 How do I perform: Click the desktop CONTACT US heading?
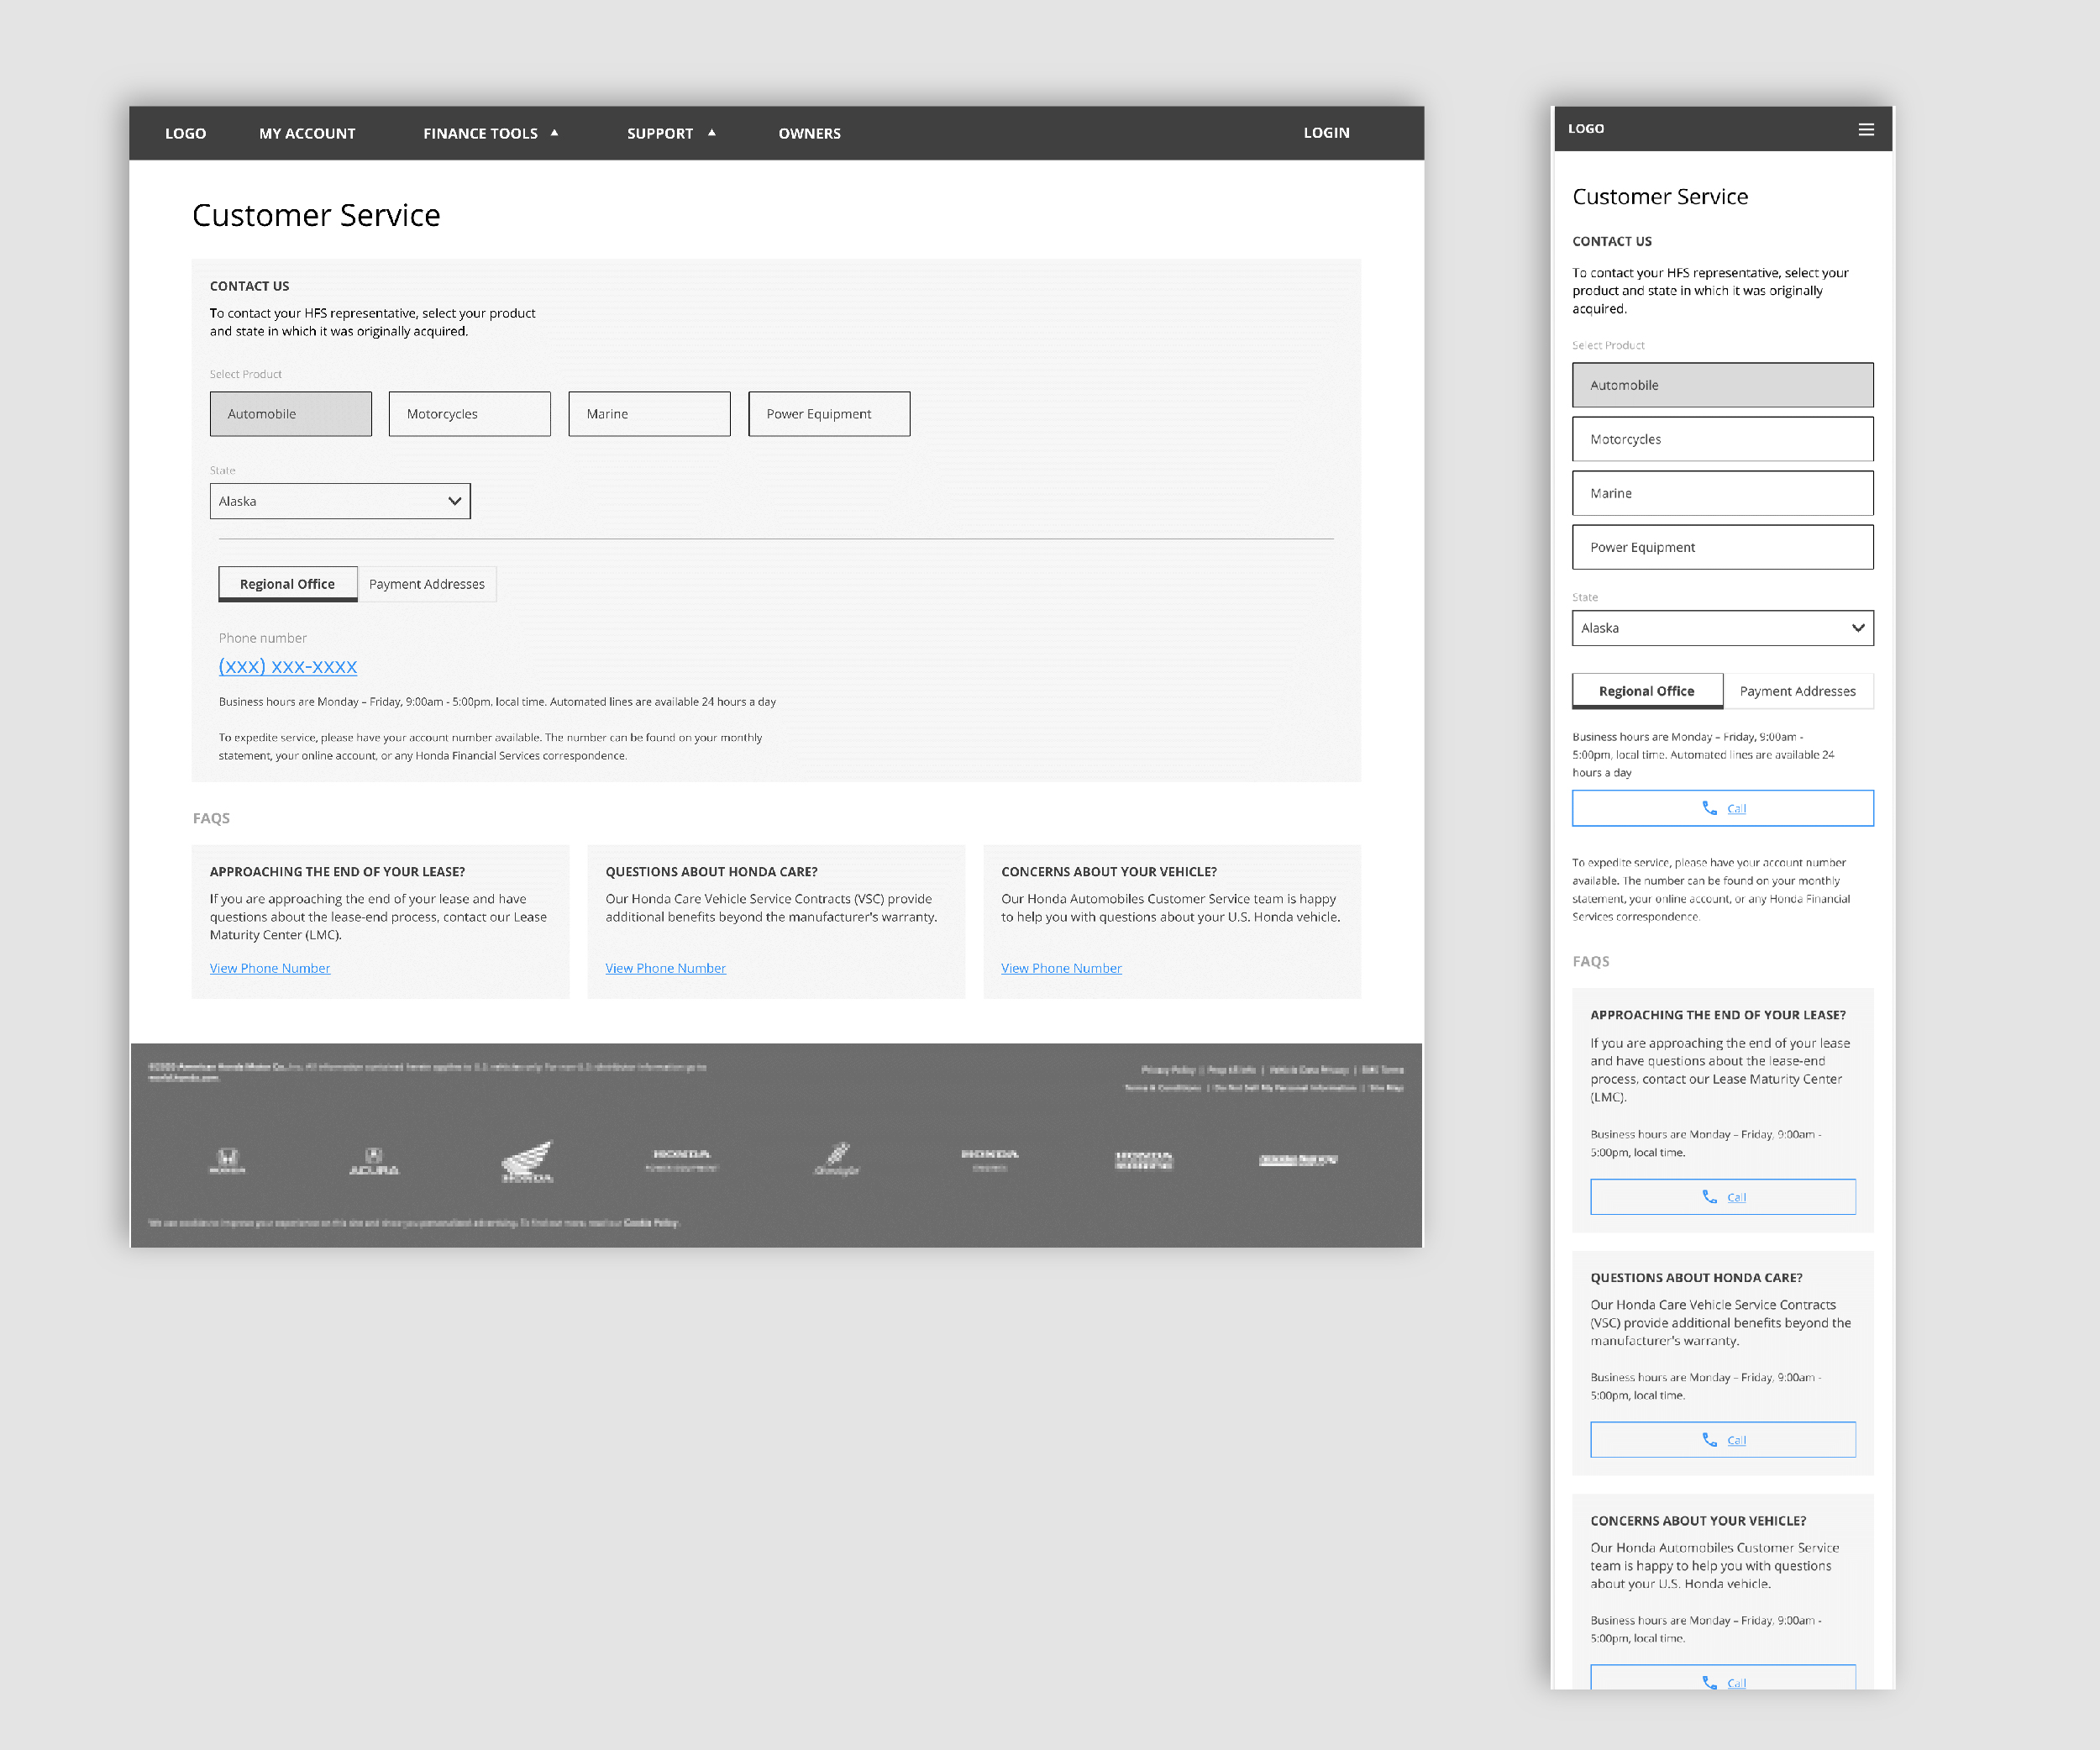coord(249,286)
